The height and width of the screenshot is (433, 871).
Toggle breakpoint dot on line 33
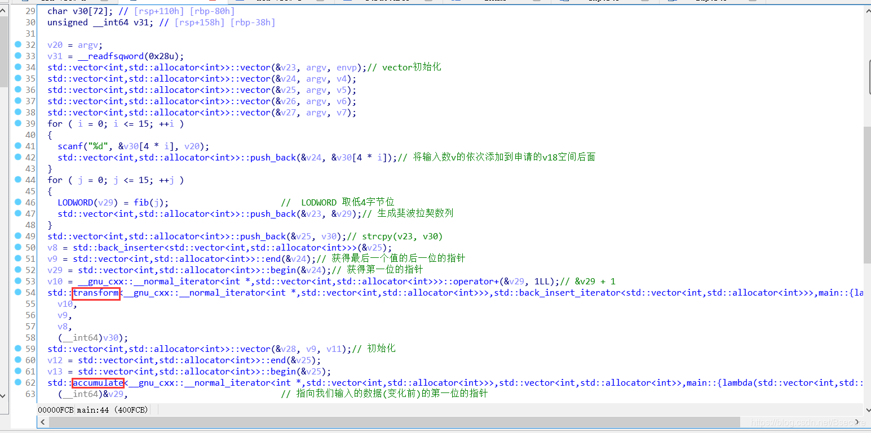pyautogui.click(x=18, y=56)
